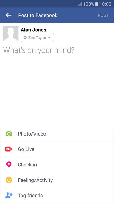This screenshot has width=114, height=203.
Task: Select the Photo/Video option
Action: point(57,134)
